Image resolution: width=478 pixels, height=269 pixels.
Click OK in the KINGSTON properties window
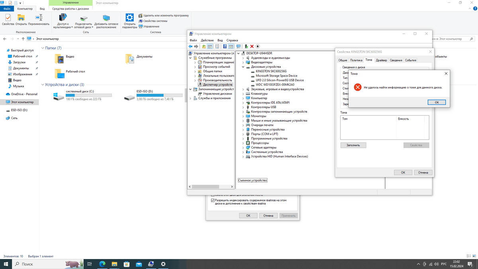pyautogui.click(x=403, y=173)
